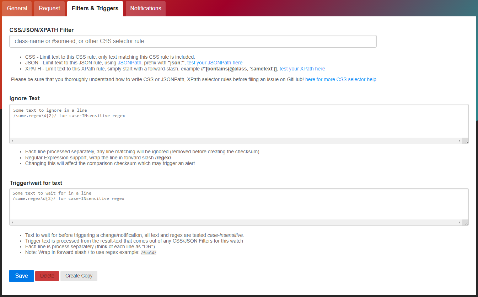Click the left scroll arrow of Ignore Text
478x297 pixels.
coord(12,140)
